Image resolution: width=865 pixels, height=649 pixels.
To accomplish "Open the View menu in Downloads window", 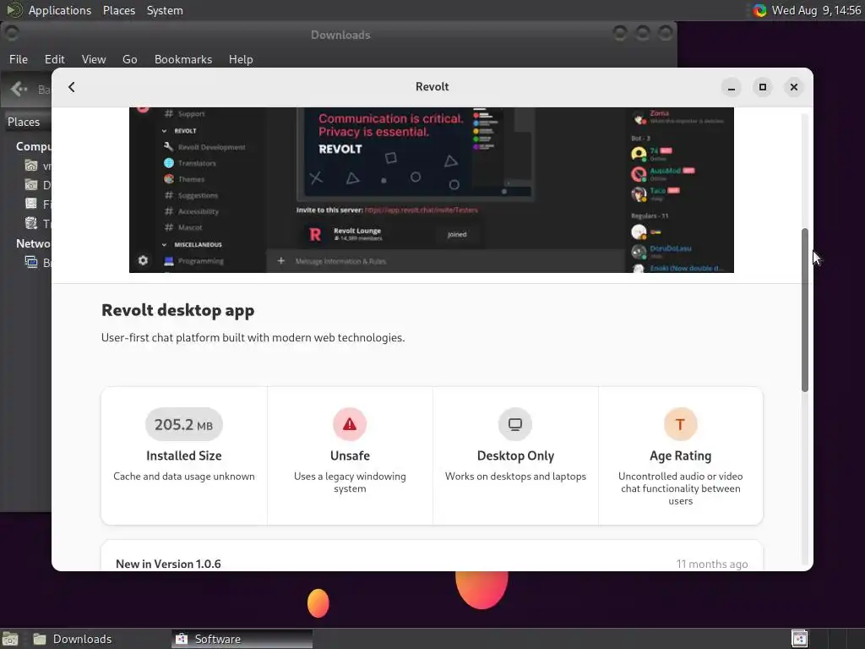I will click(94, 59).
